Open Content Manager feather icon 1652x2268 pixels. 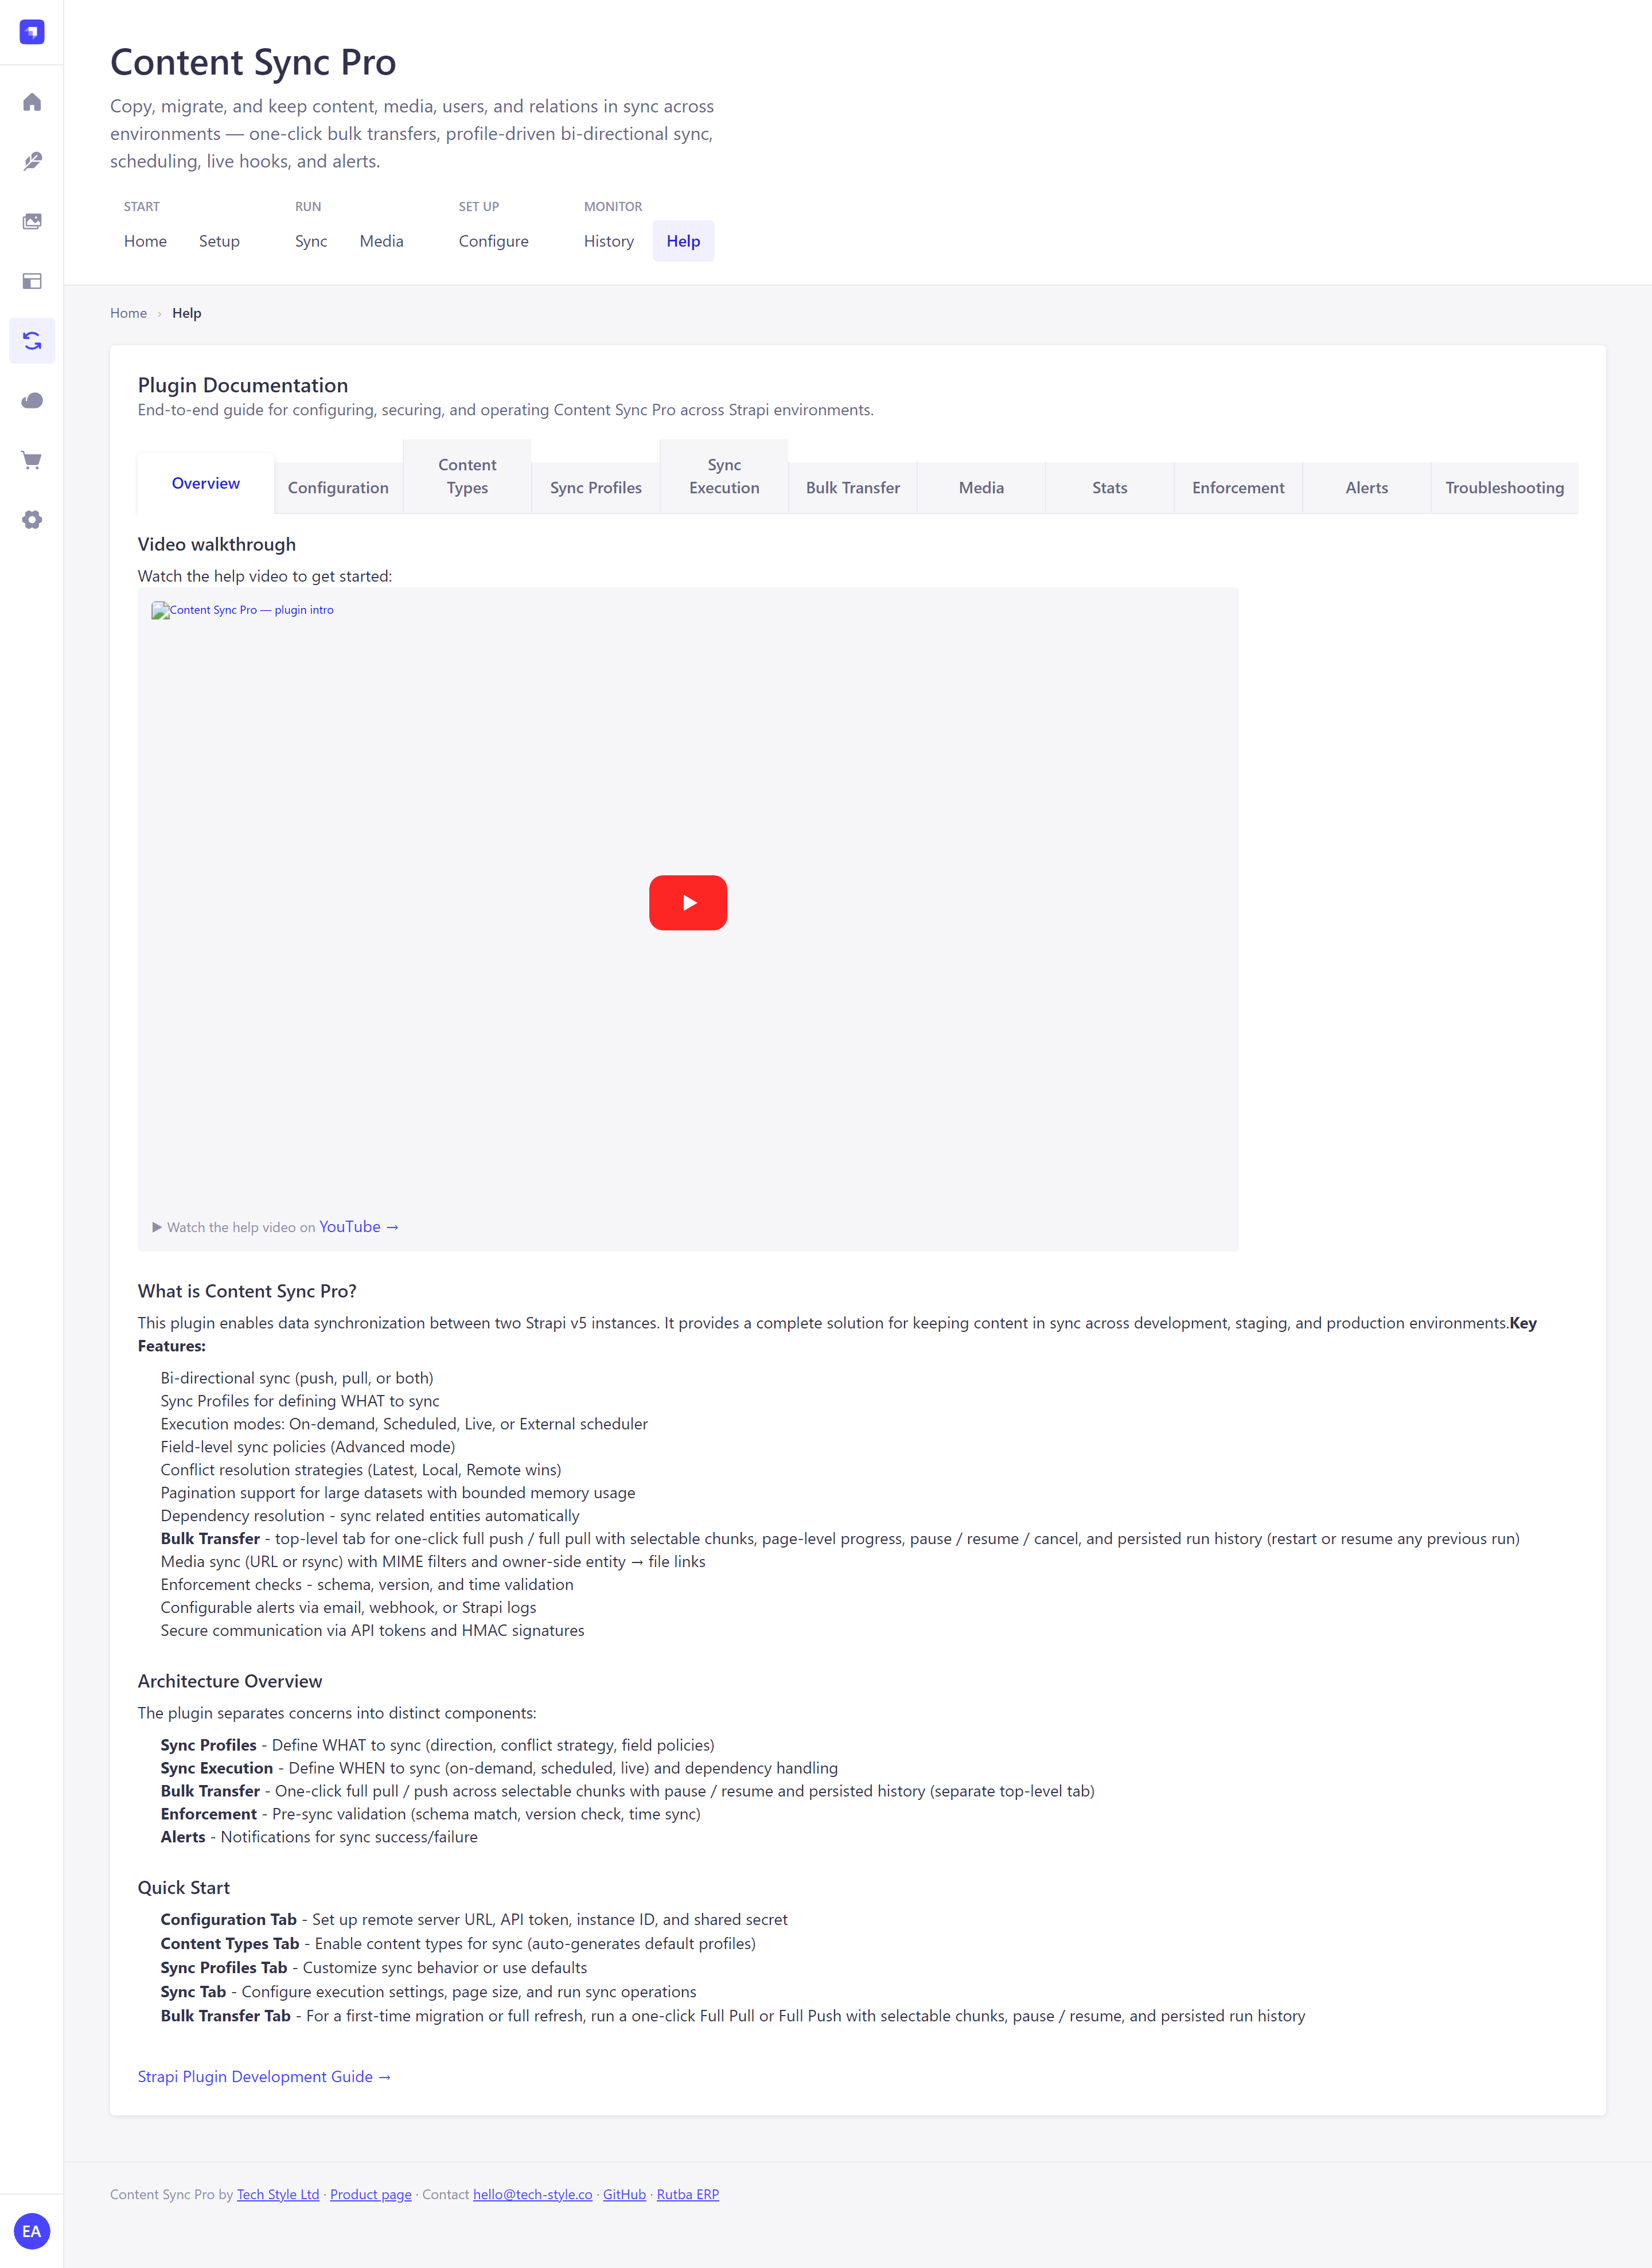[x=32, y=162]
